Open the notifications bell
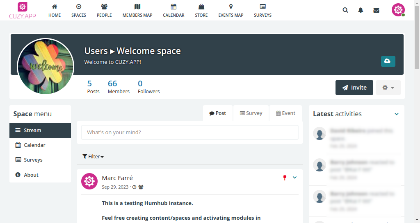This screenshot has height=223, width=420. [361, 10]
